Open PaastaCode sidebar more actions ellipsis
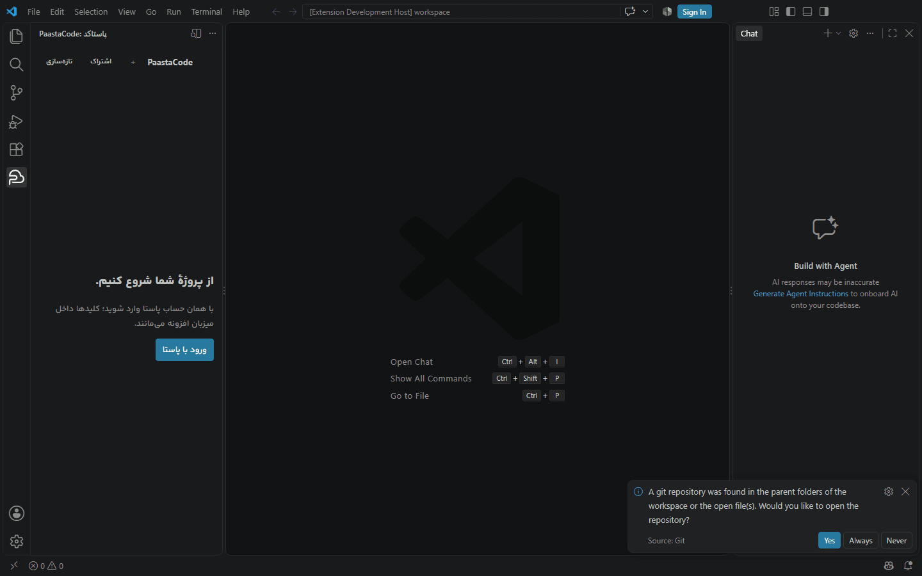 pyautogui.click(x=213, y=33)
